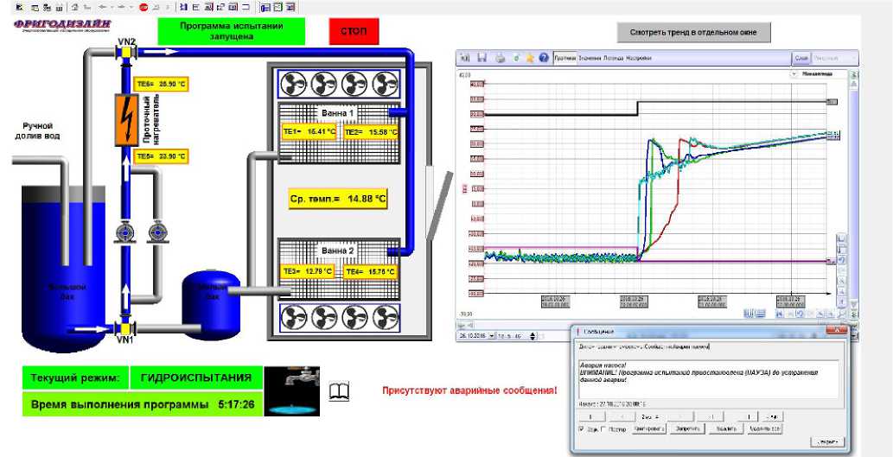Open the blue help question-mark icon
This screenshot has height=457, width=893.
(544, 58)
